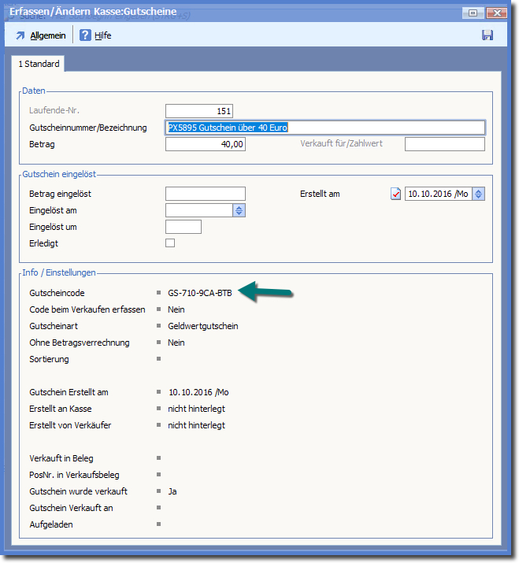
Task: Click the Gutscheinnummer/Bezeichnung text field
Action: [x=324, y=128]
